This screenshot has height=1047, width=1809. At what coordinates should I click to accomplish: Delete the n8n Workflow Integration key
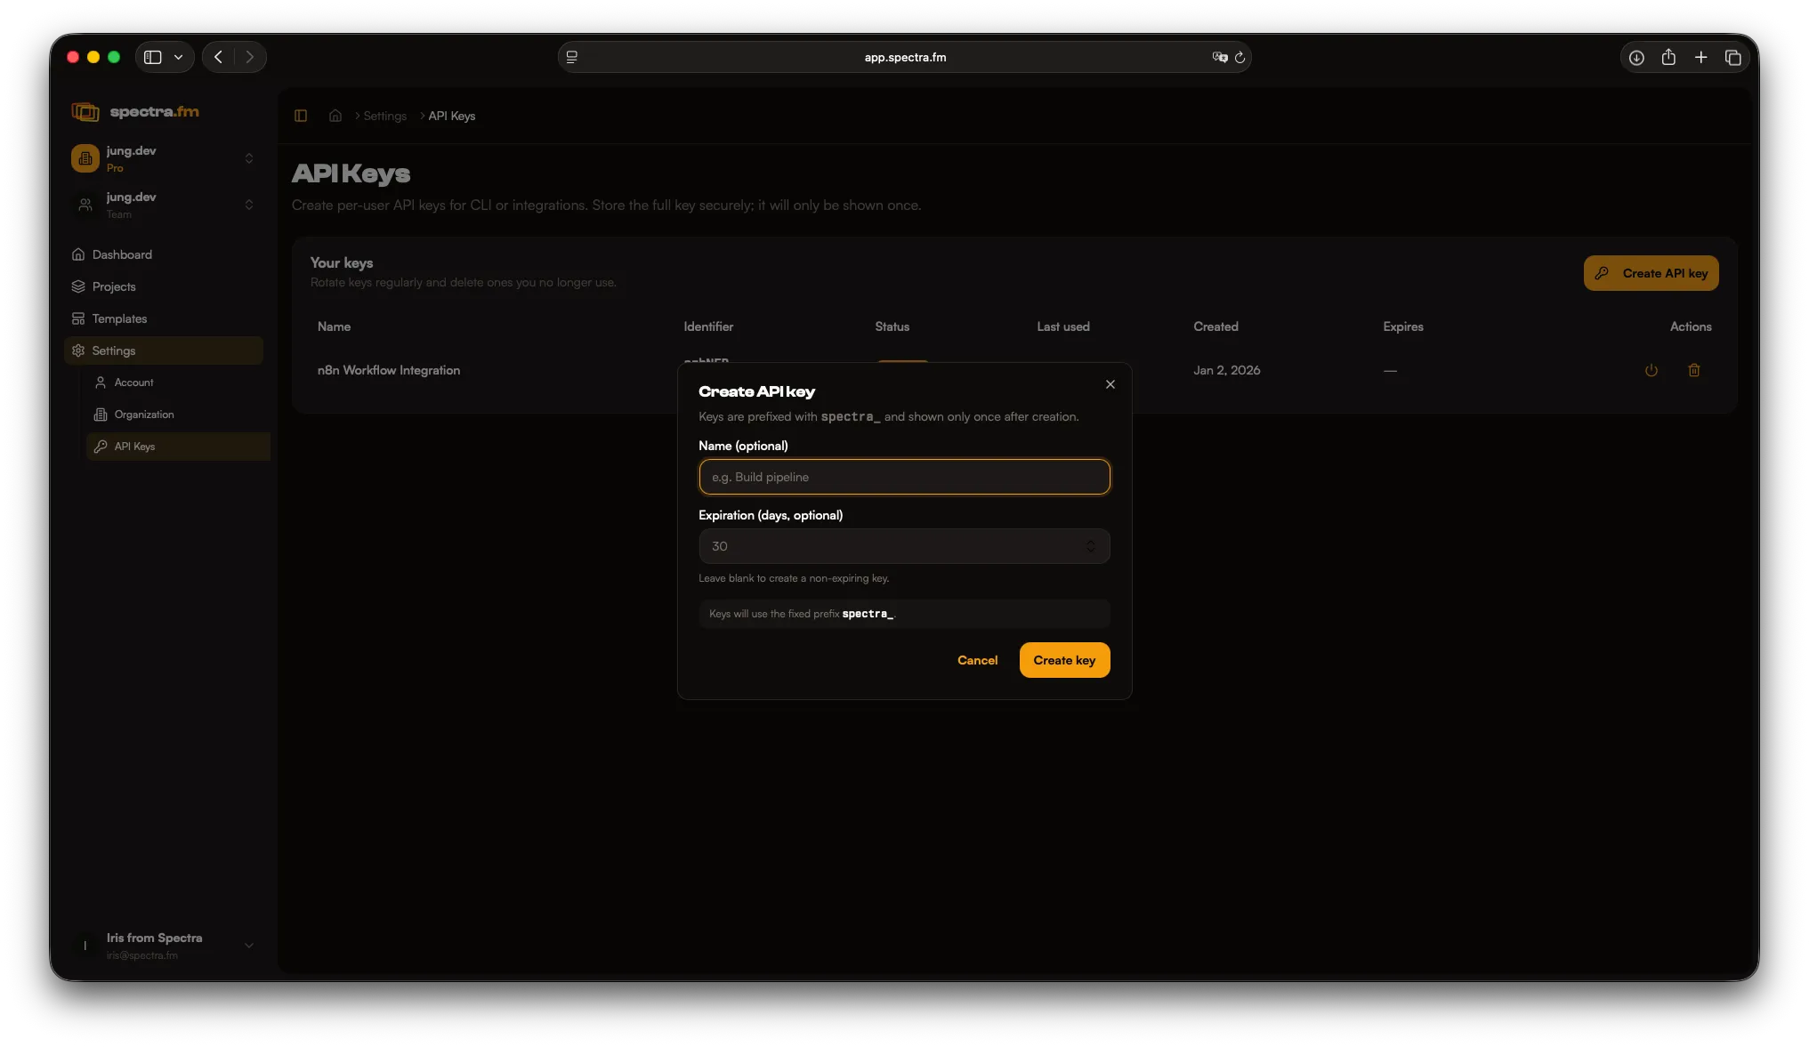[1694, 370]
